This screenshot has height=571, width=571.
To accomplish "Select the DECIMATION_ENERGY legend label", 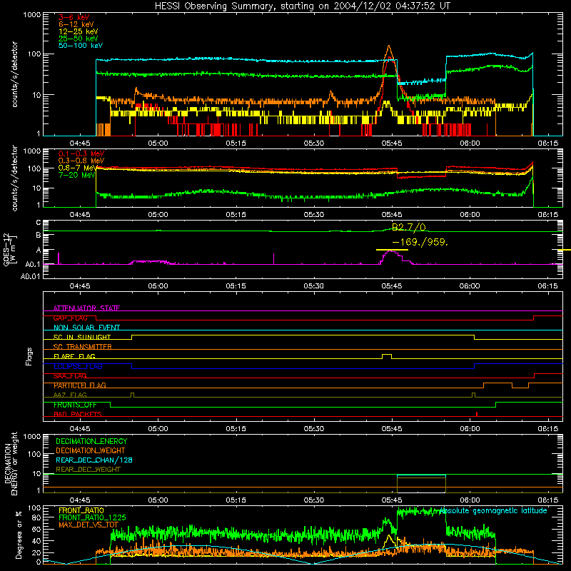I will [x=91, y=441].
